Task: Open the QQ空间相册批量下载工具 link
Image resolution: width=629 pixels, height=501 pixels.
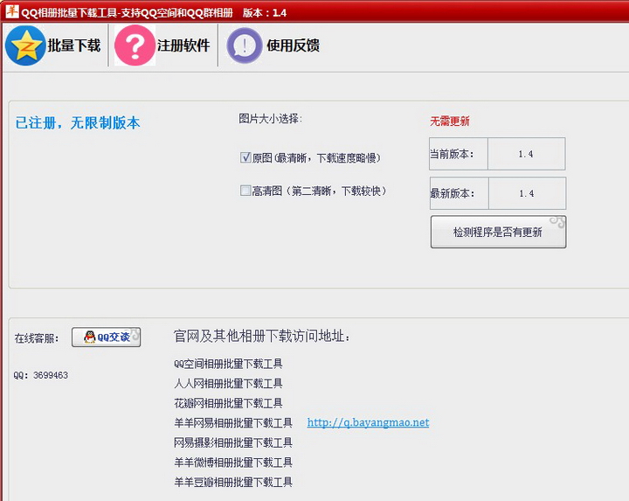Action: [228, 364]
